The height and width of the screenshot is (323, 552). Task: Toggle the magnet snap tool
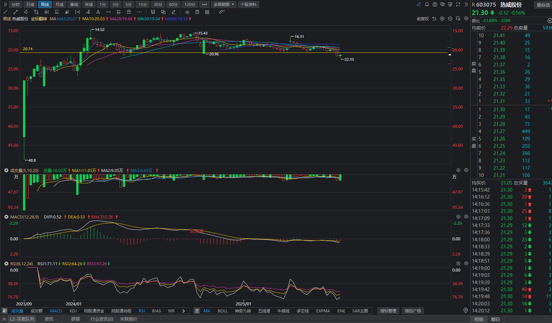click(x=153, y=12)
